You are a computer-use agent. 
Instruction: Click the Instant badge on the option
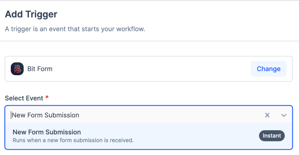(x=272, y=135)
